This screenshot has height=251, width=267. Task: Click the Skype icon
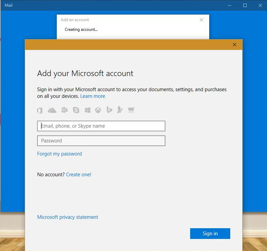point(76,110)
